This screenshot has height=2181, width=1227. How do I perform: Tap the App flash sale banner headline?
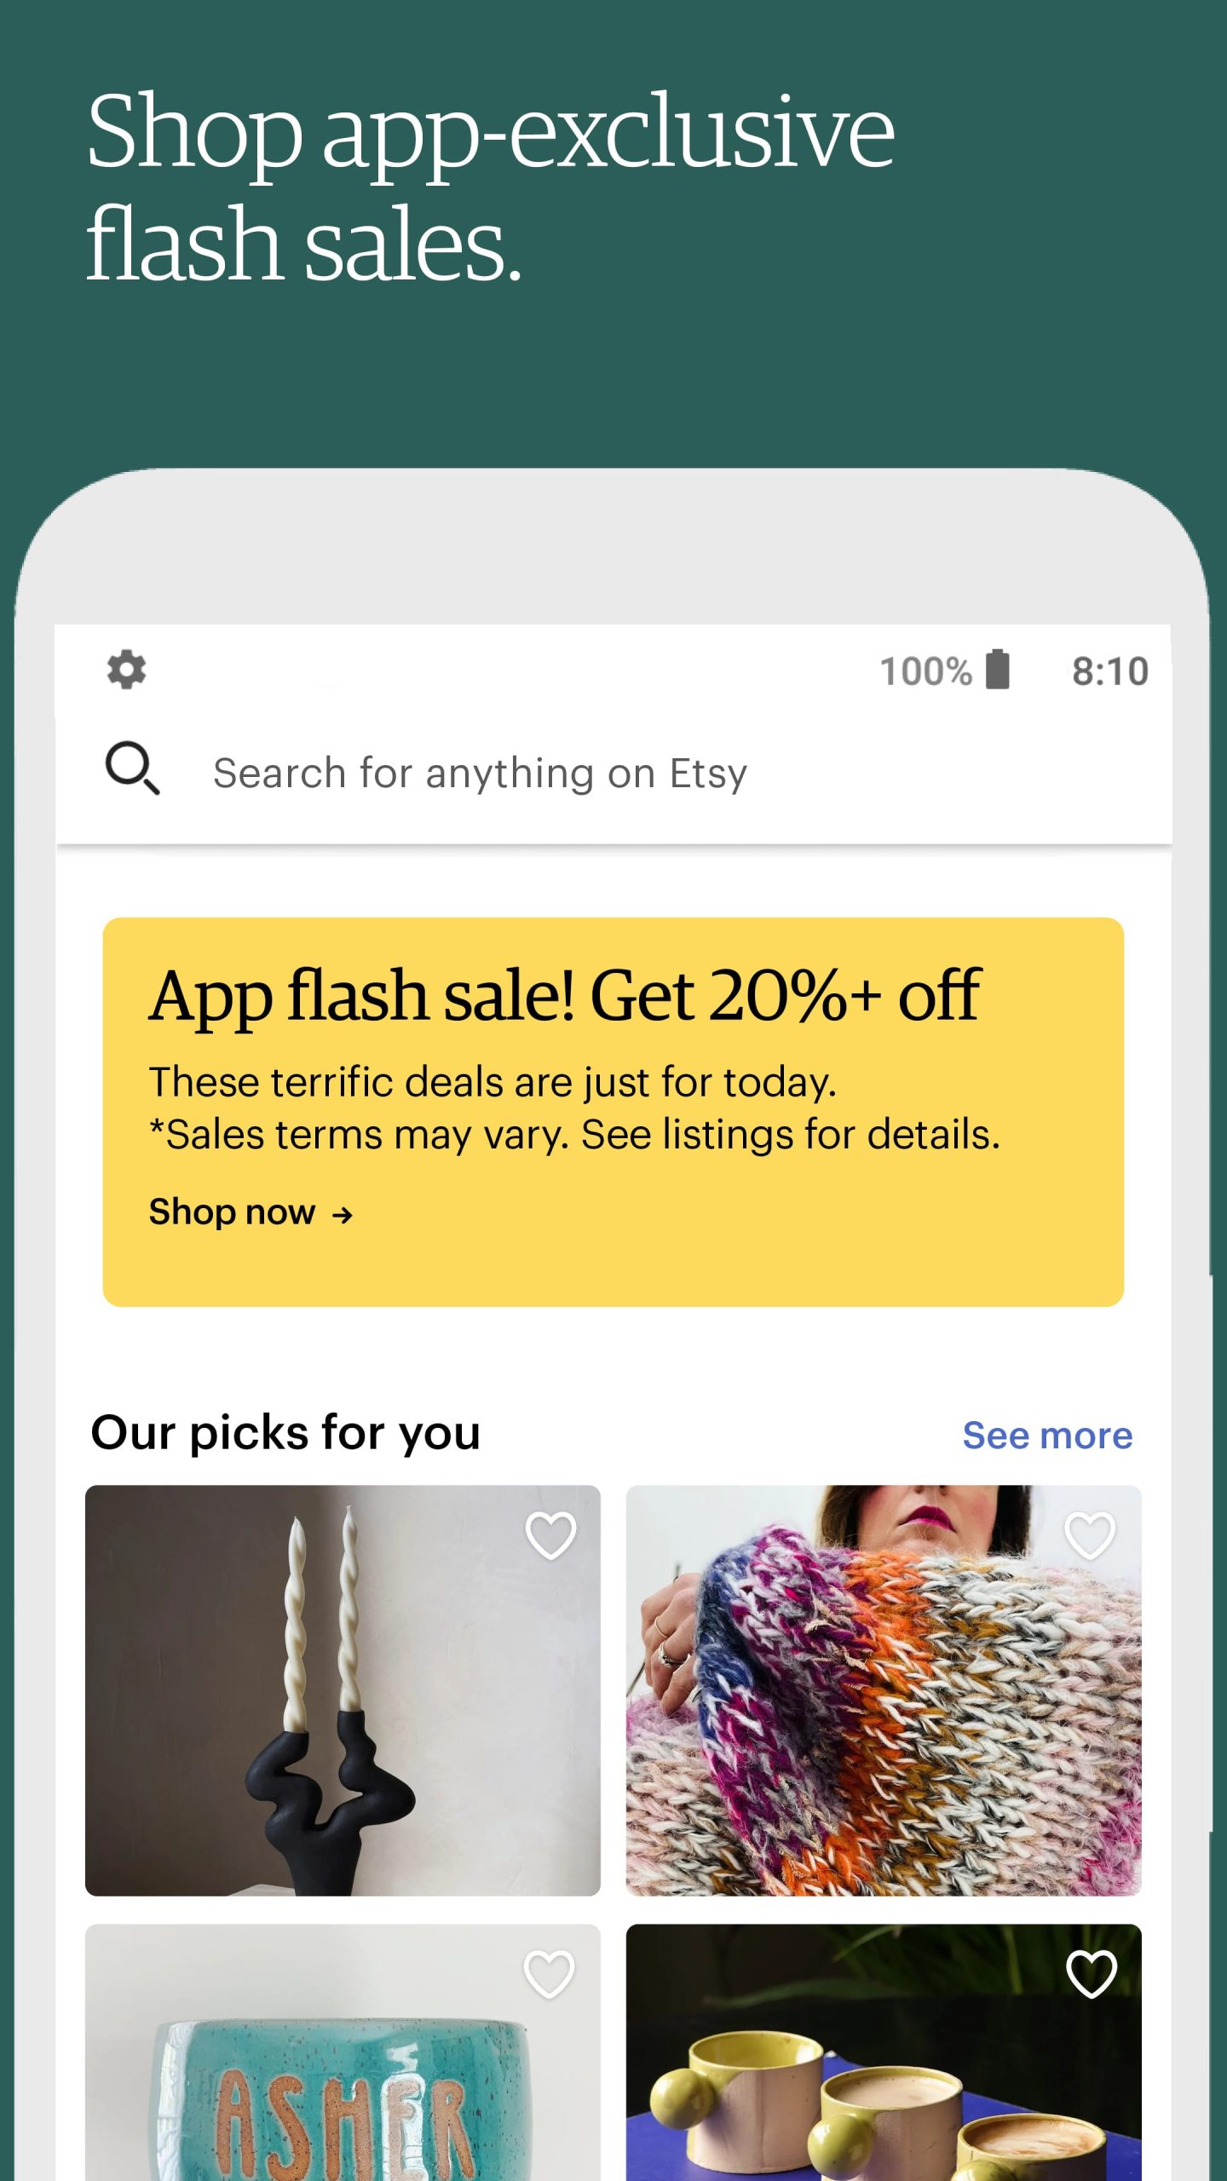tap(565, 995)
